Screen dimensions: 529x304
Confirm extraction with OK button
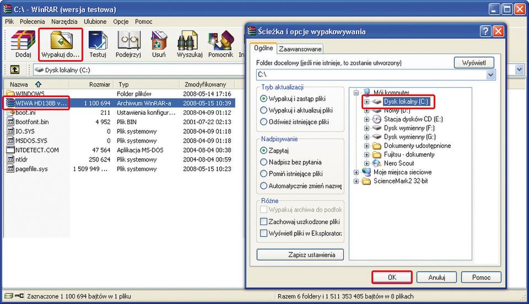[x=392, y=278]
